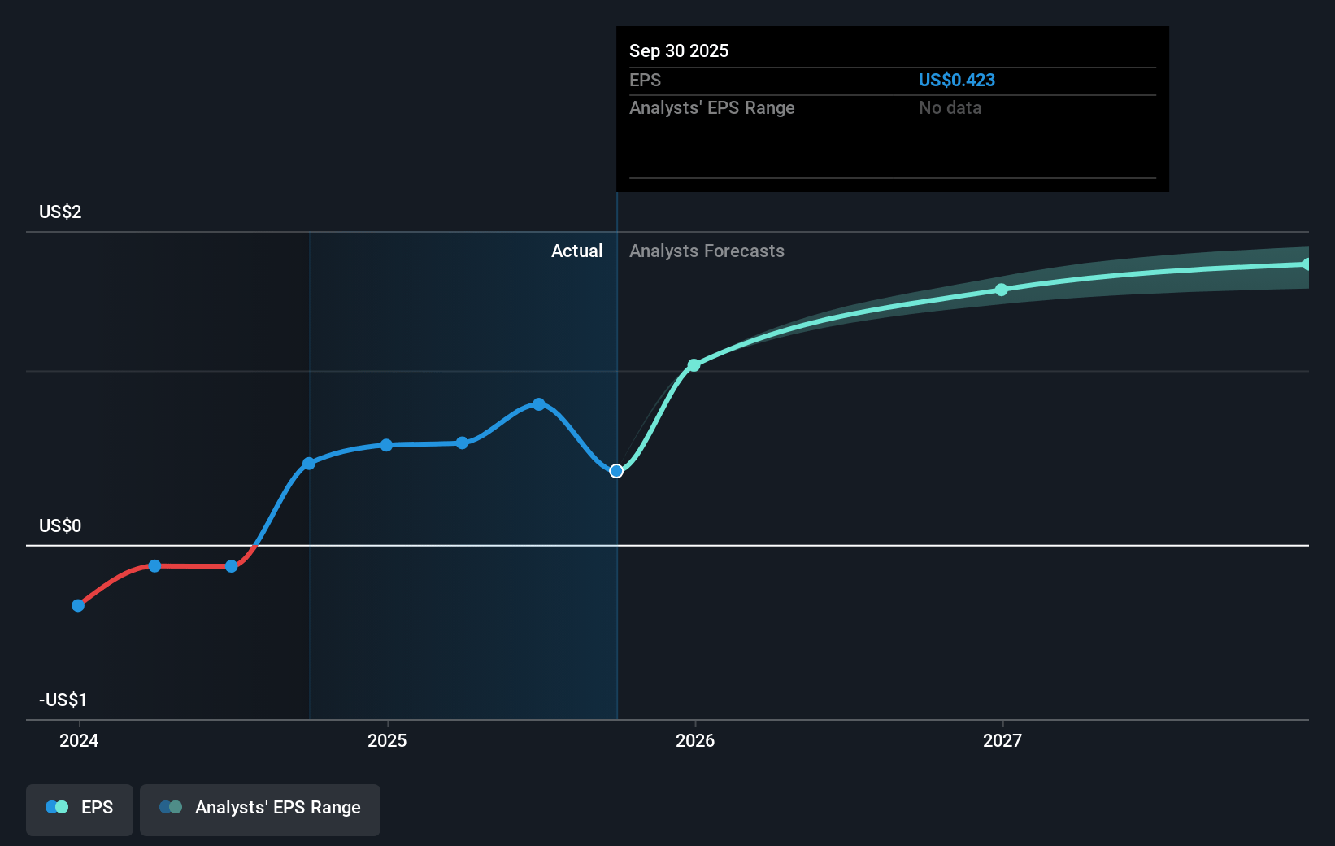This screenshot has width=1335, height=846.
Task: Toggle the Analysts' EPS Range legend button
Action: pyautogui.click(x=260, y=809)
